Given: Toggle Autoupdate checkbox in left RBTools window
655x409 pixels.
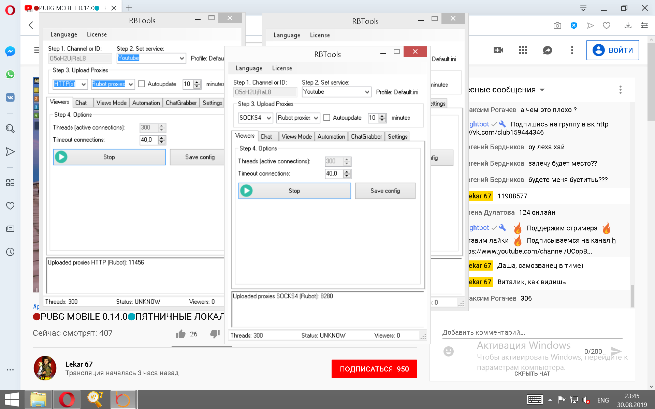Looking at the screenshot, I should click(x=142, y=84).
